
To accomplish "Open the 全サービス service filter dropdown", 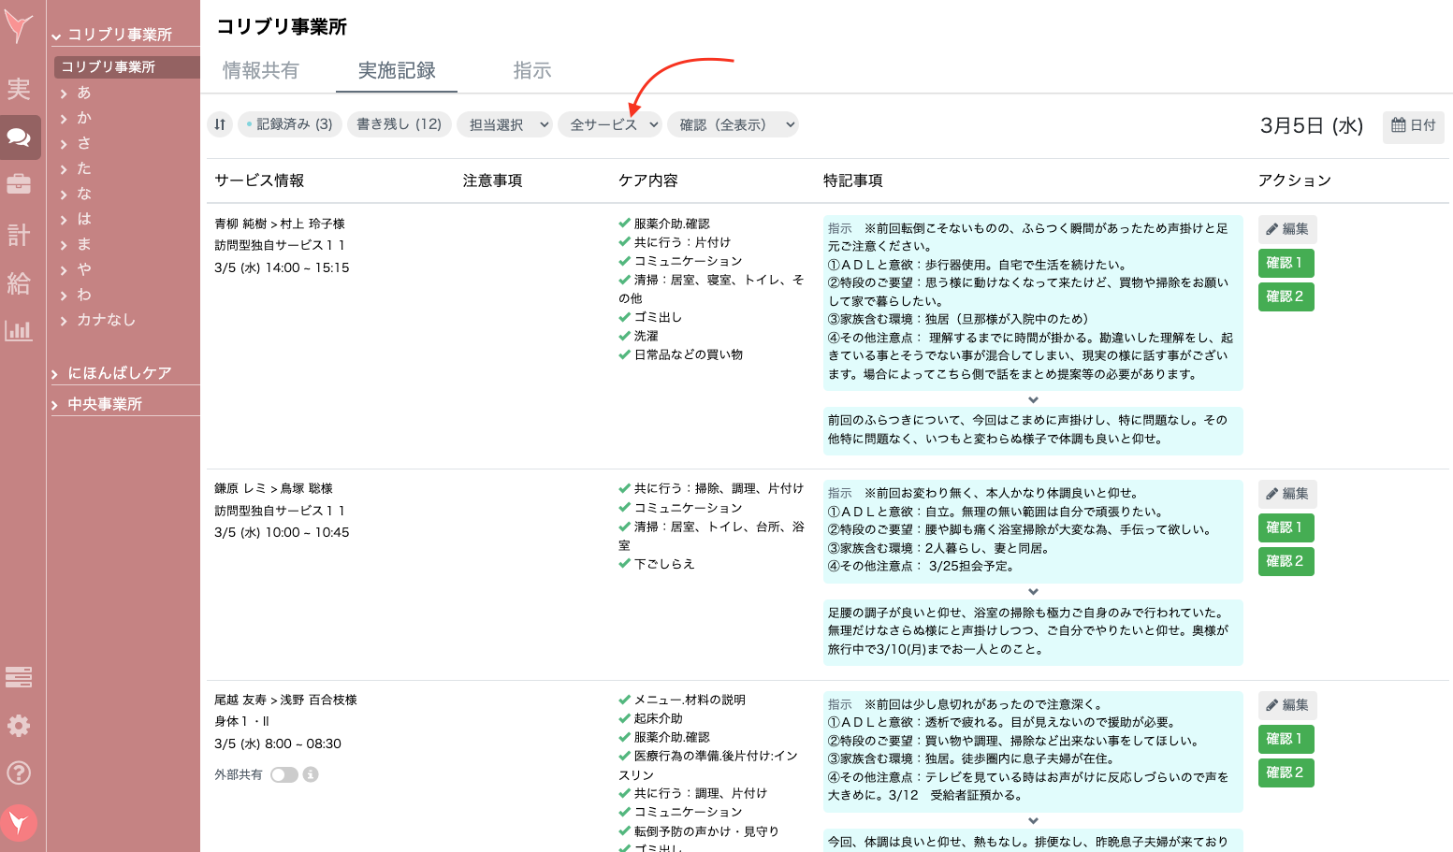I will click(x=610, y=124).
